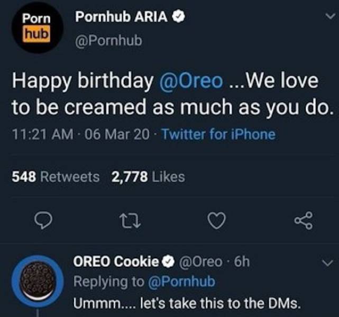Click the verified badge beside Pornhub ARIA
Screen dimensions: 339x317
click(x=180, y=17)
